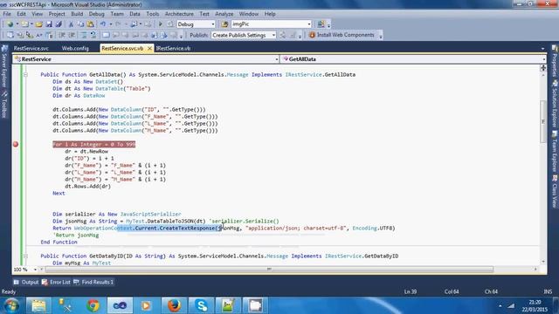Open the Team Explorer side panel
This screenshot has width=559, height=314.
point(555,152)
